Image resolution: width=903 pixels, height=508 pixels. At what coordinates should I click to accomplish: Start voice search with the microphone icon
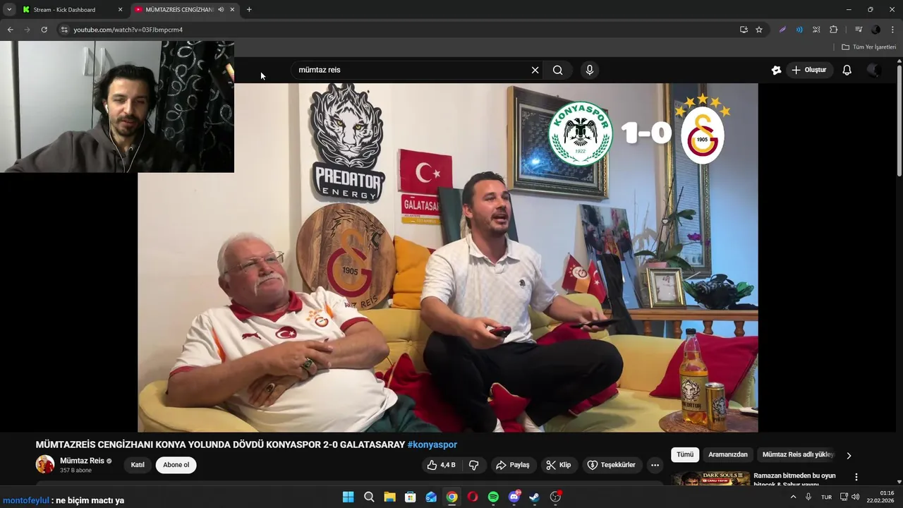pos(589,70)
